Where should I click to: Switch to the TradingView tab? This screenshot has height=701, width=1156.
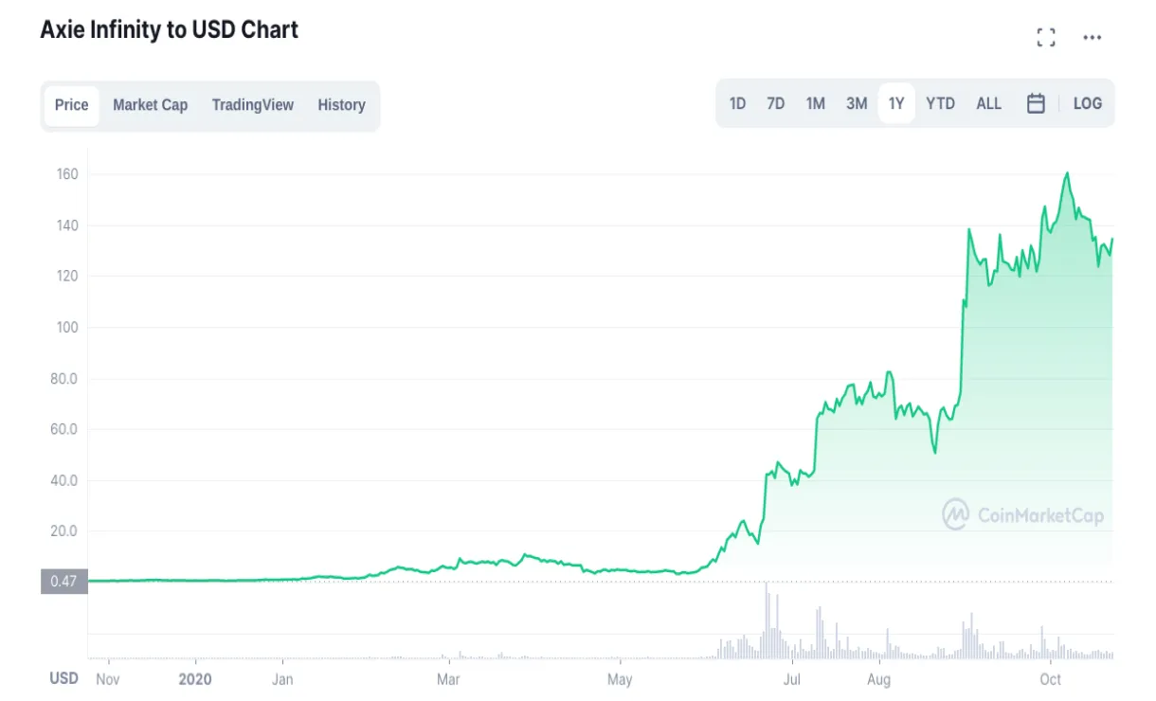coord(252,105)
